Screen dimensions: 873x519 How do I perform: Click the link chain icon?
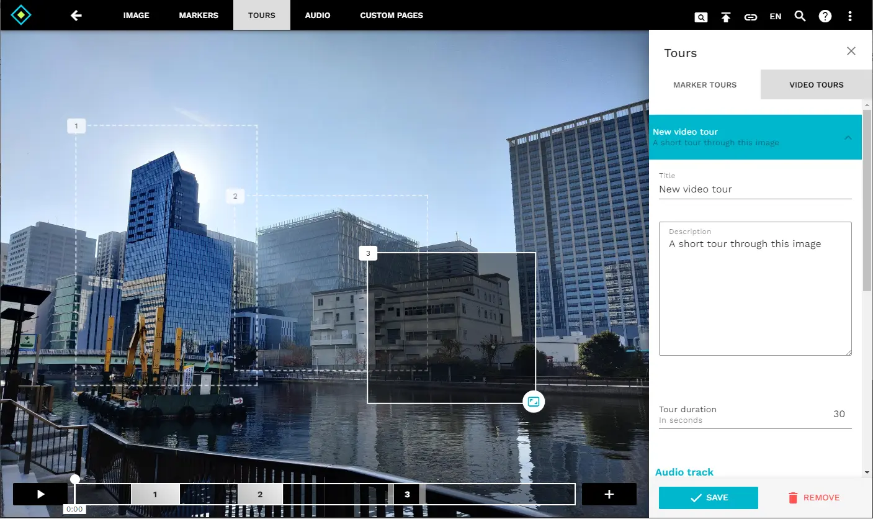[750, 17]
